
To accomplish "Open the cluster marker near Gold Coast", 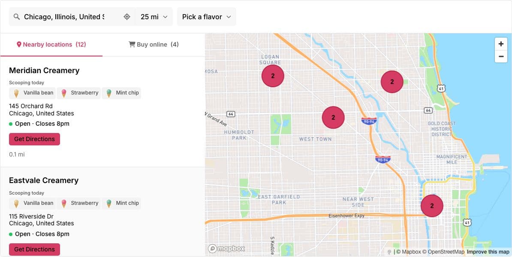I will click(392, 82).
